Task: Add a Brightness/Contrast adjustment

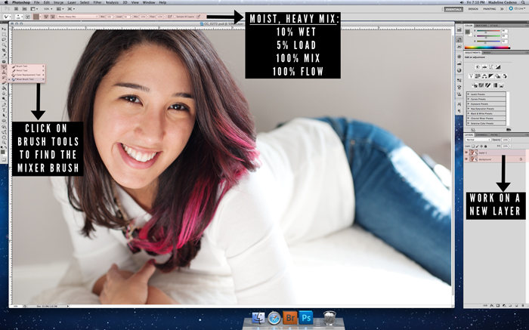Action: (x=478, y=67)
